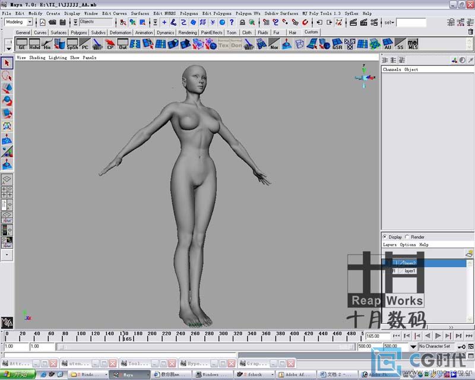Select the Display radio button
Viewport: 475px width, 380px height.
click(385, 237)
